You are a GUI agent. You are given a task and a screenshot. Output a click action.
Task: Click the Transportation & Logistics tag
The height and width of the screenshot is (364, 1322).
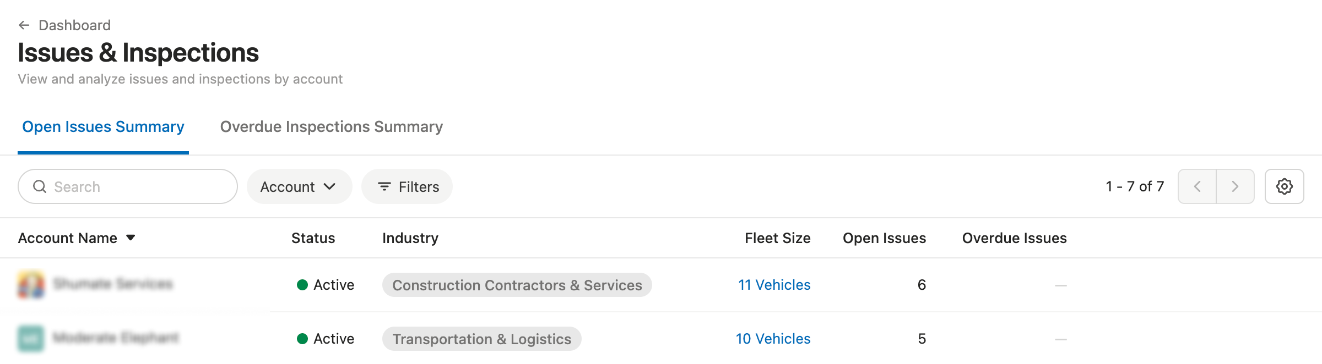[481, 339]
